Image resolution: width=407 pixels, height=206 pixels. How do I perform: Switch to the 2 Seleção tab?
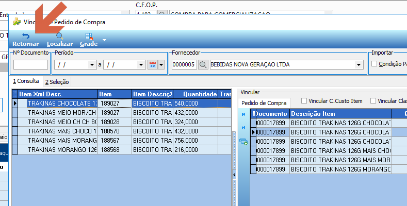click(x=57, y=82)
